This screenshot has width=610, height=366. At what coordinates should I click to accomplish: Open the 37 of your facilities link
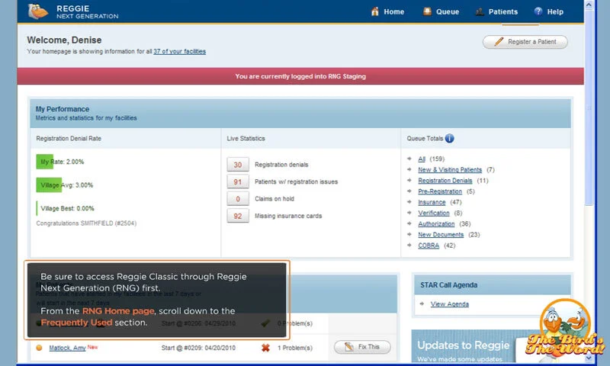click(x=179, y=51)
